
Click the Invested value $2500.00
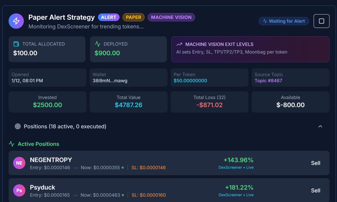[47, 105]
